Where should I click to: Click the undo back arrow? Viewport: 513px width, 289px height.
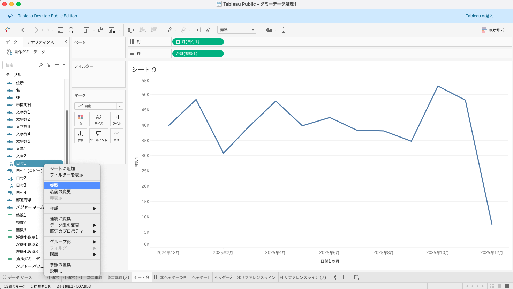pyautogui.click(x=24, y=30)
